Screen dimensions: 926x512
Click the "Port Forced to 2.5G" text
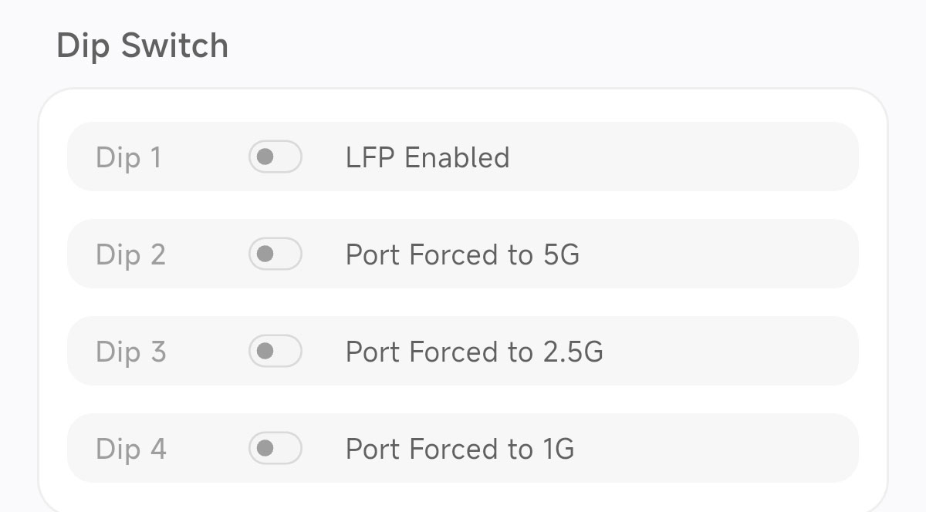(x=474, y=352)
